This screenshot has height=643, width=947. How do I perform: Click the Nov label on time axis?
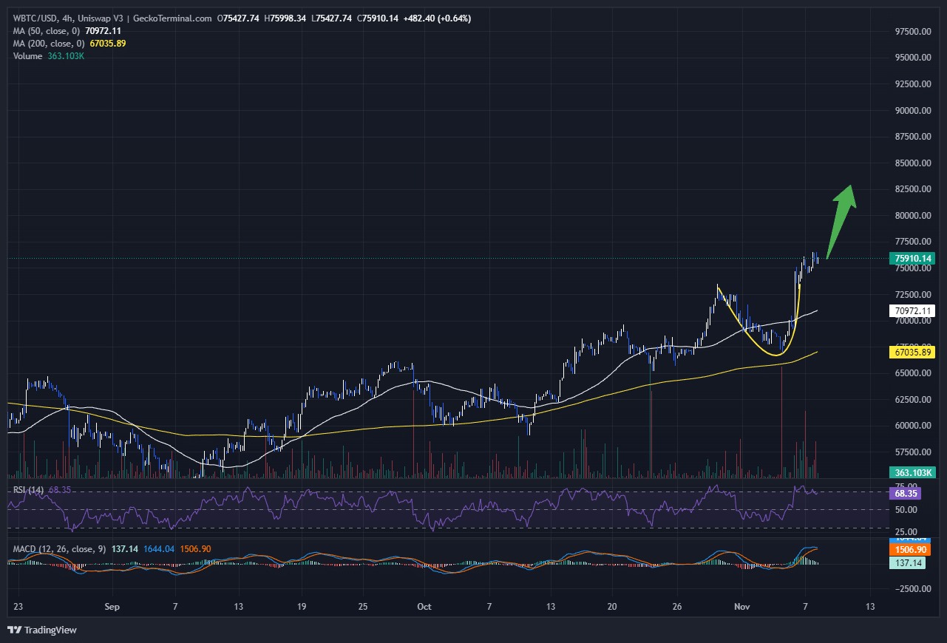pos(743,607)
